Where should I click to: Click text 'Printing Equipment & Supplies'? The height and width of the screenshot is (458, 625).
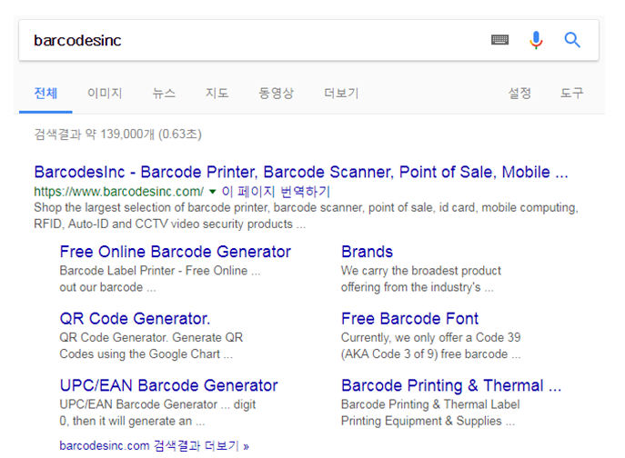(x=421, y=421)
